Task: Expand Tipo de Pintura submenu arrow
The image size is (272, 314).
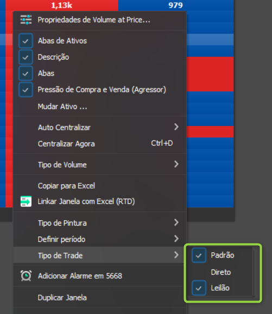Action: 176,222
